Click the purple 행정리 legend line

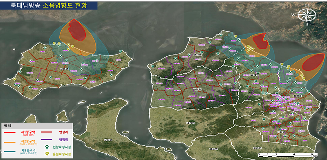pyautogui.click(x=47, y=139)
